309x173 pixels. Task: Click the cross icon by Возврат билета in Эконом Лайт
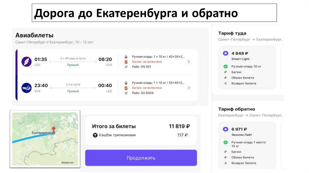point(226,163)
